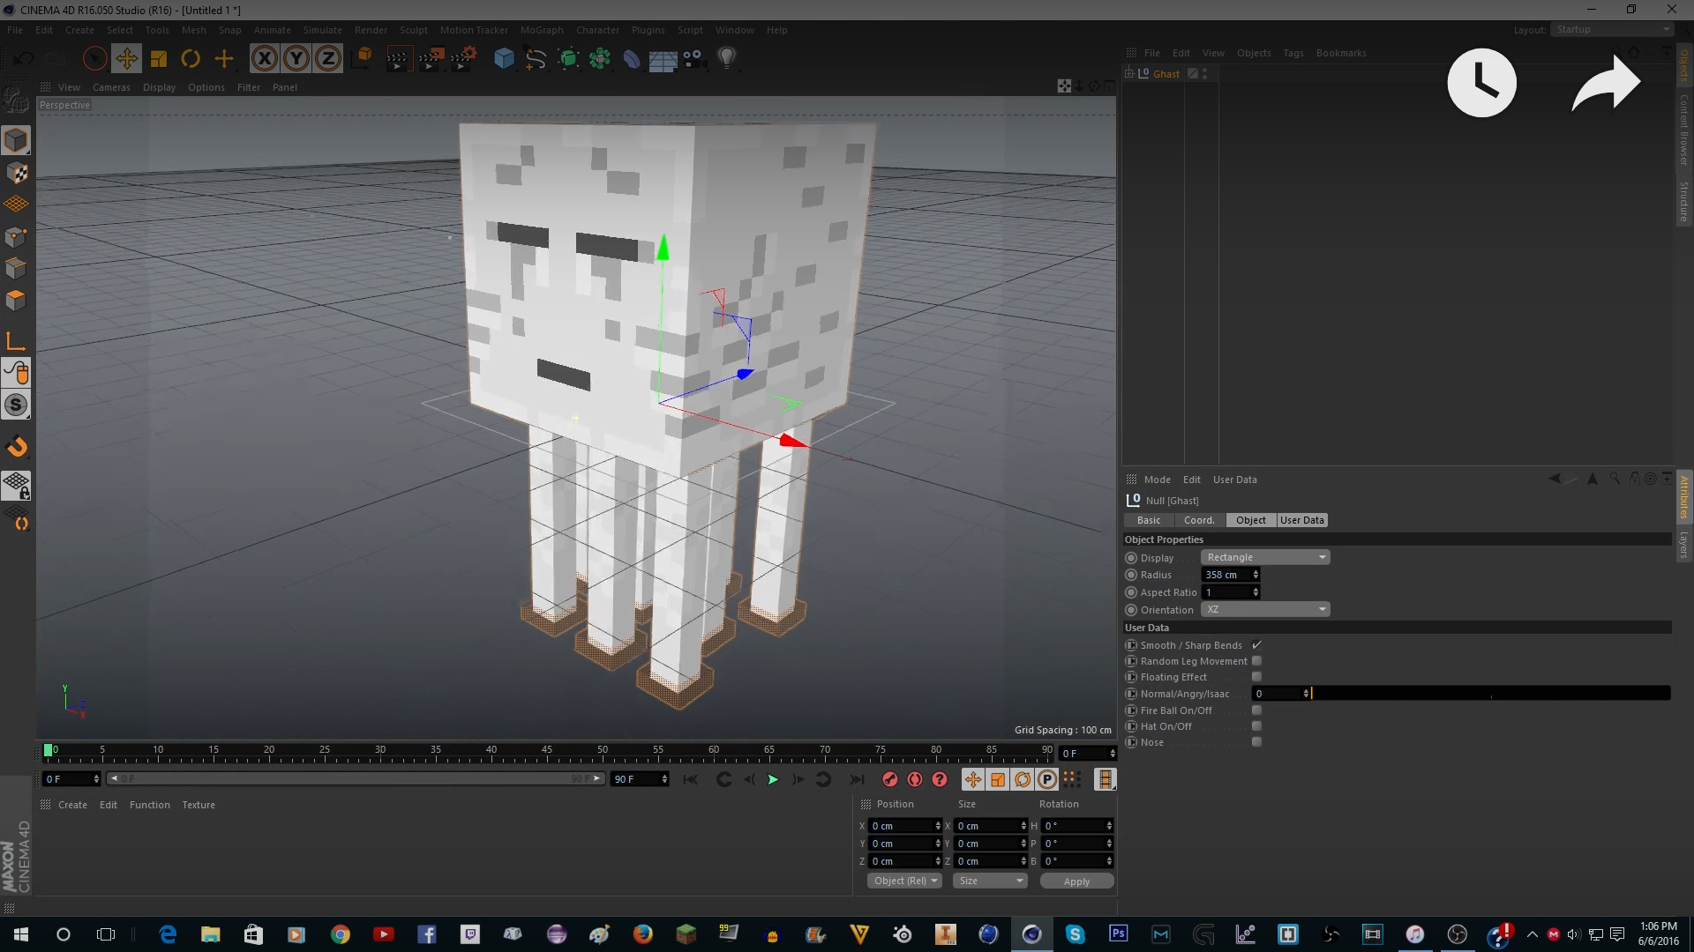Enable Floating Effect checkbox
This screenshot has width=1694, height=952.
[x=1256, y=677]
